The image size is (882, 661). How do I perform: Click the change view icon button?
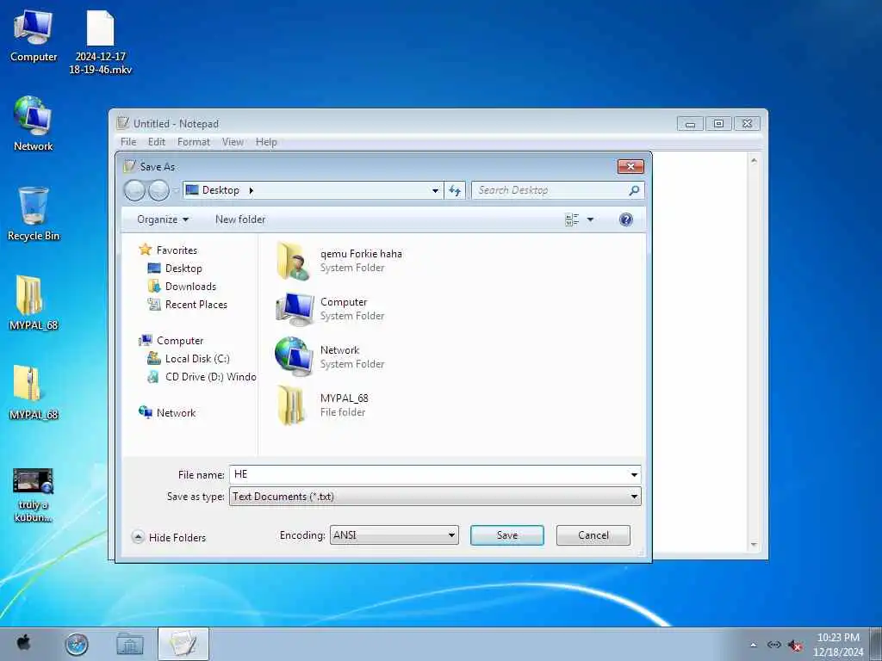pyautogui.click(x=572, y=219)
